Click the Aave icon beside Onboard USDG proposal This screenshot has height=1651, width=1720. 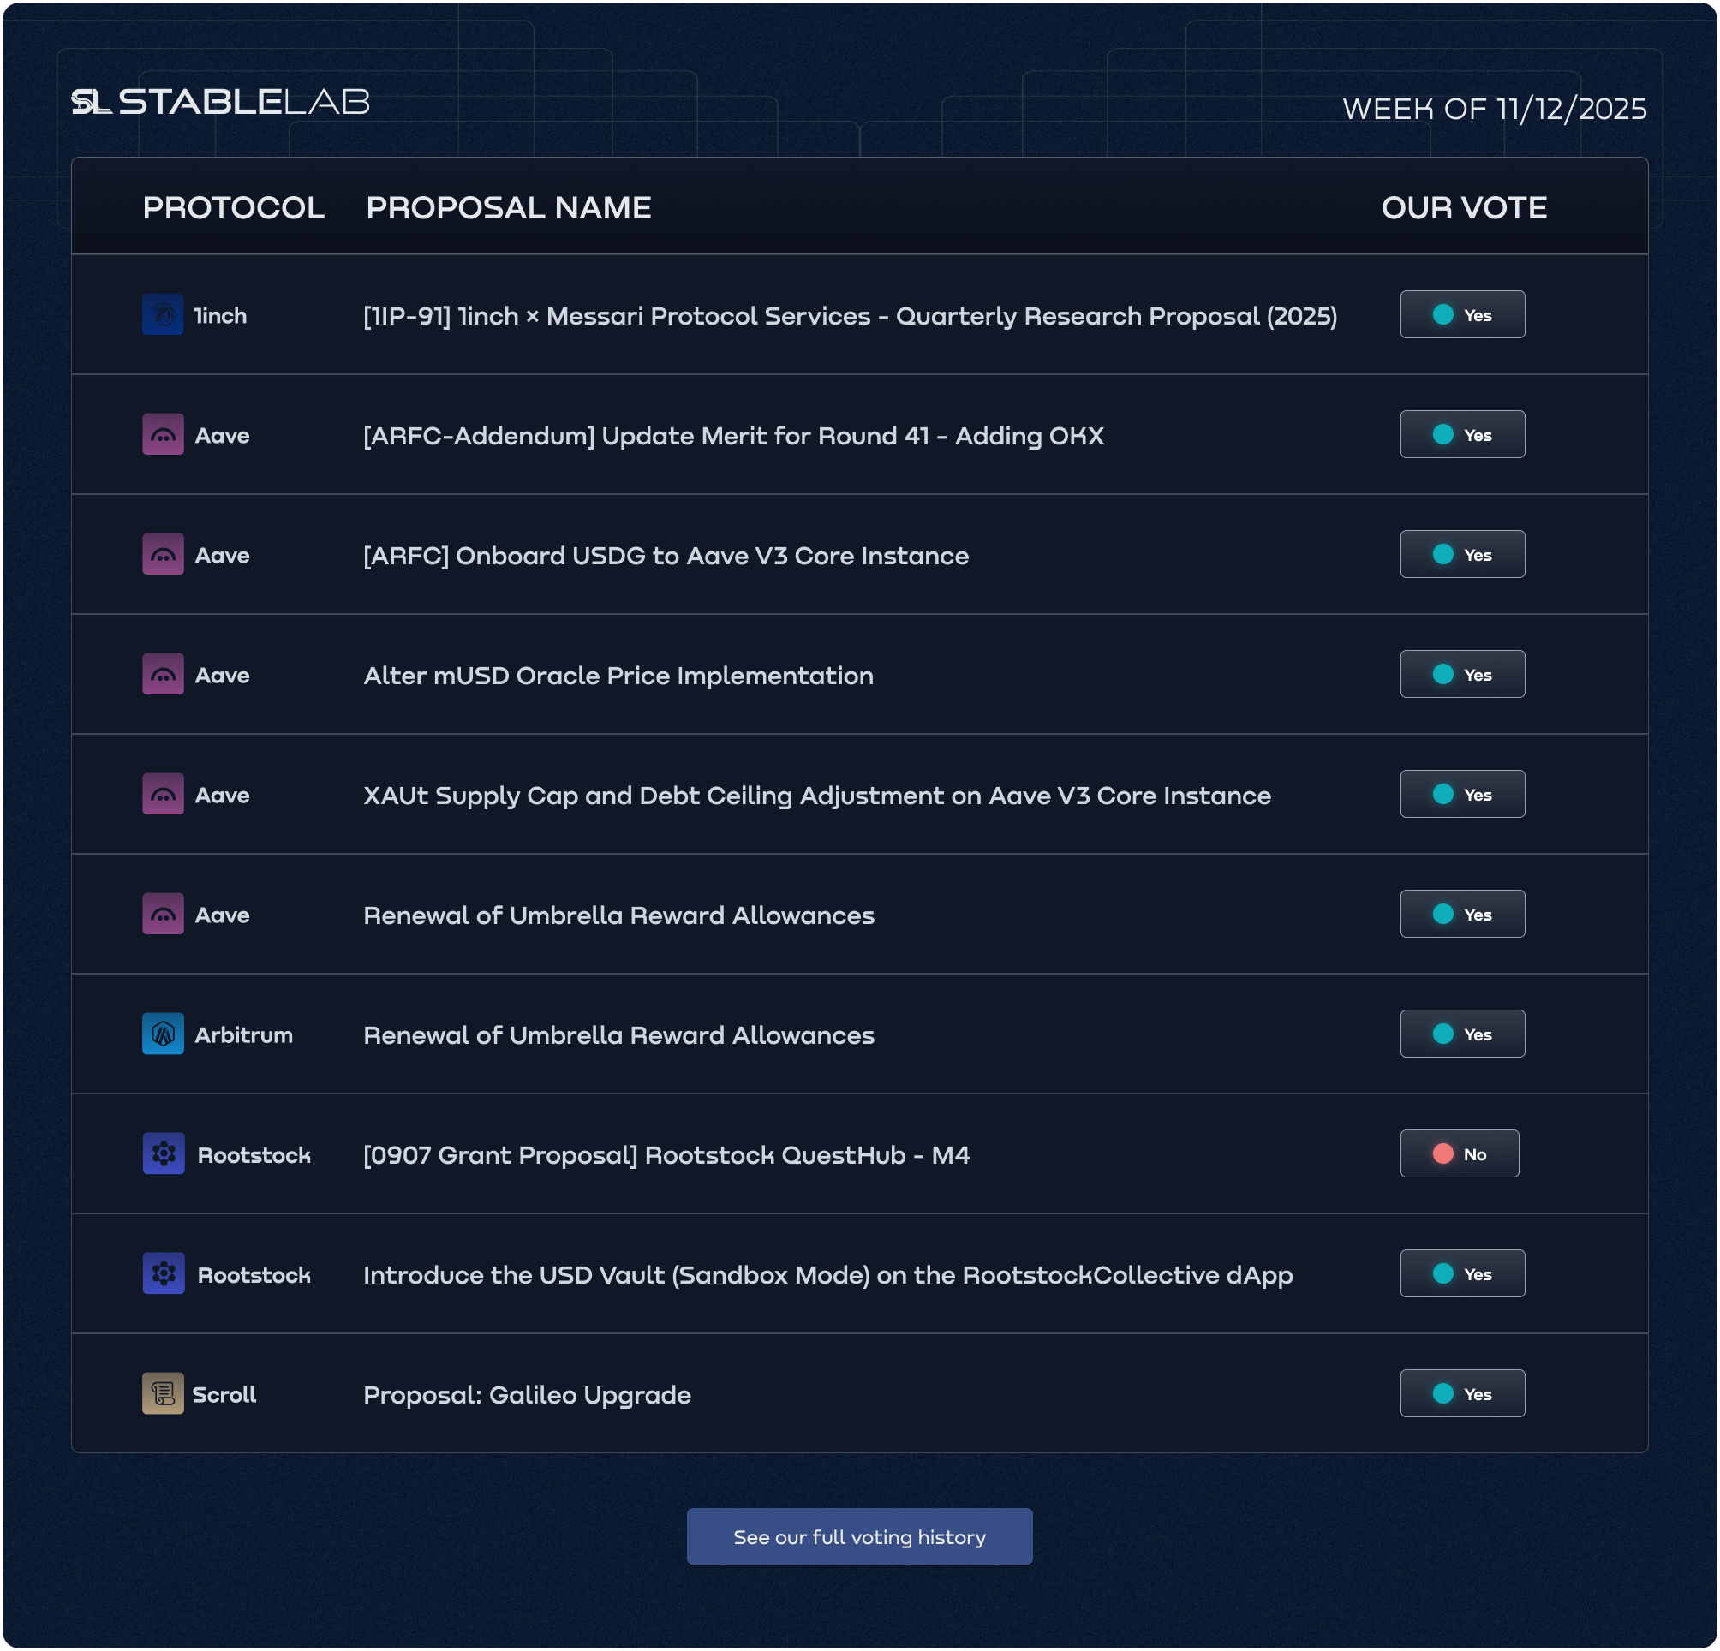(163, 554)
